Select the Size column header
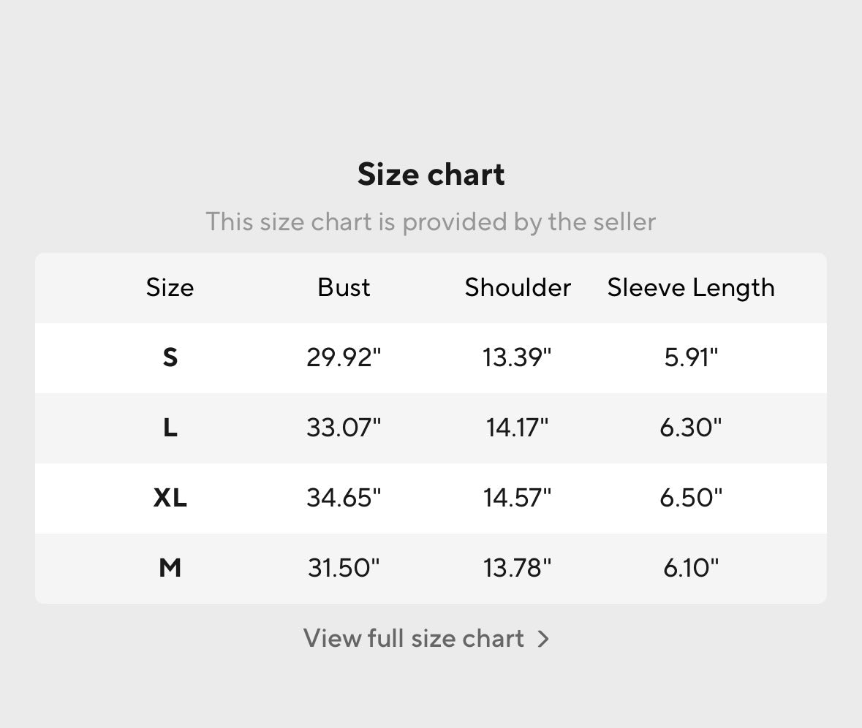Image resolution: width=862 pixels, height=728 pixels. (x=170, y=287)
